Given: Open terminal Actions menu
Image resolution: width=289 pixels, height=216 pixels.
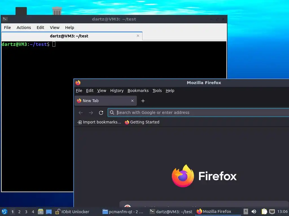Looking at the screenshot, I should point(24,28).
